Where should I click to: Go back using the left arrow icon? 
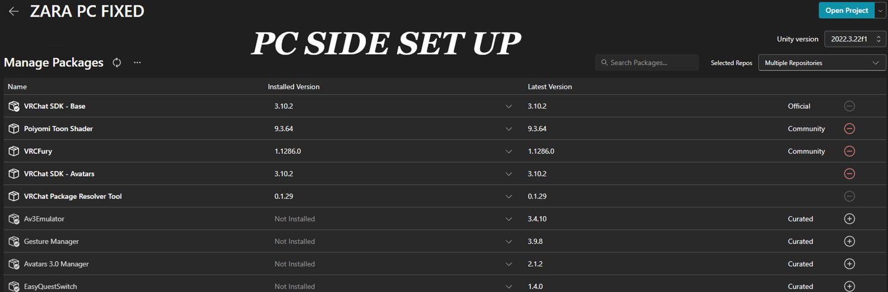[14, 11]
